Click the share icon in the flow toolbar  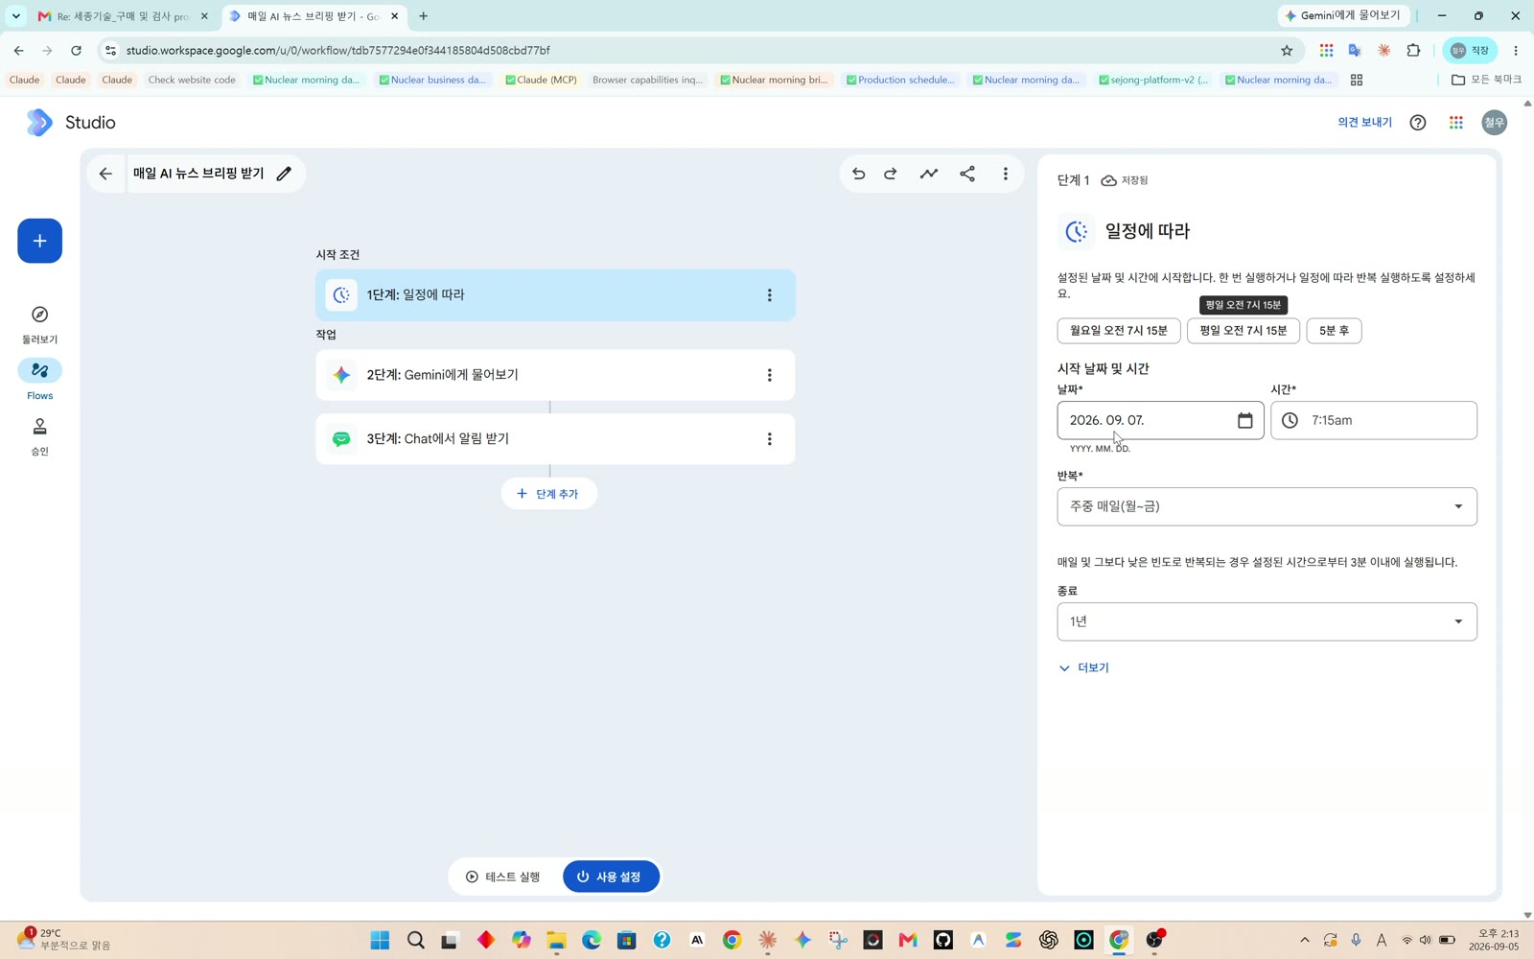(x=967, y=174)
